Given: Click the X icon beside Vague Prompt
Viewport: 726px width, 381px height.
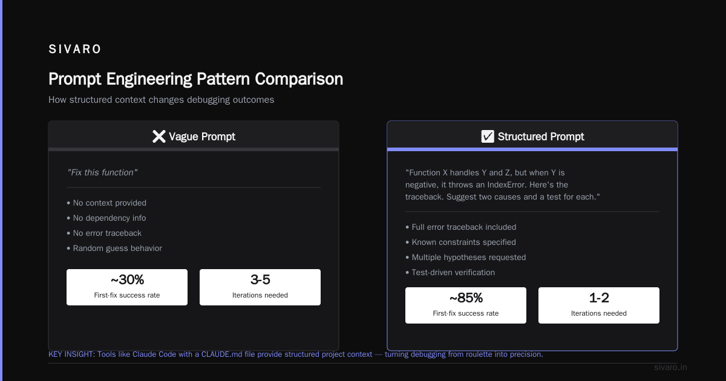Looking at the screenshot, I should pyautogui.click(x=159, y=137).
